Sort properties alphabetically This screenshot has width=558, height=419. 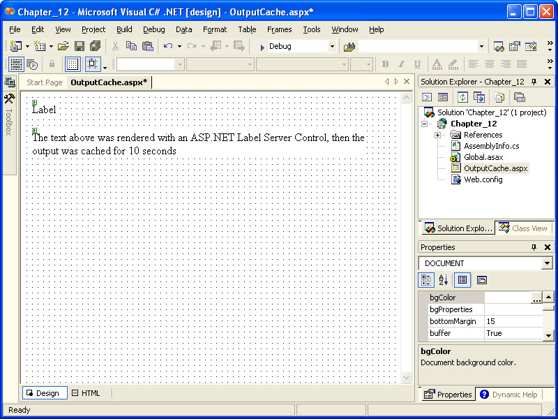click(444, 280)
